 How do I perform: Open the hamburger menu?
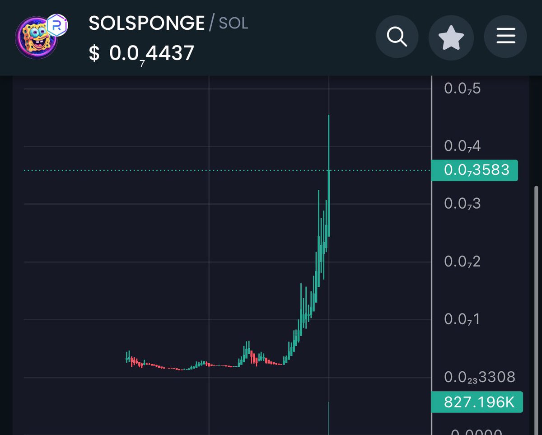[x=505, y=37]
